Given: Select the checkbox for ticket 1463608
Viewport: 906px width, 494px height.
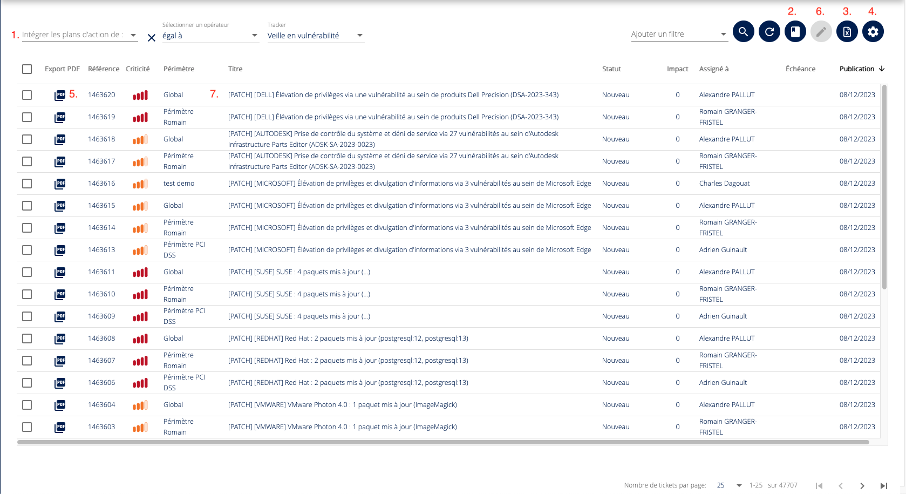Looking at the screenshot, I should point(27,339).
